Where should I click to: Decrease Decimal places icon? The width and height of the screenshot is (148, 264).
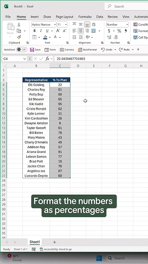115,37
